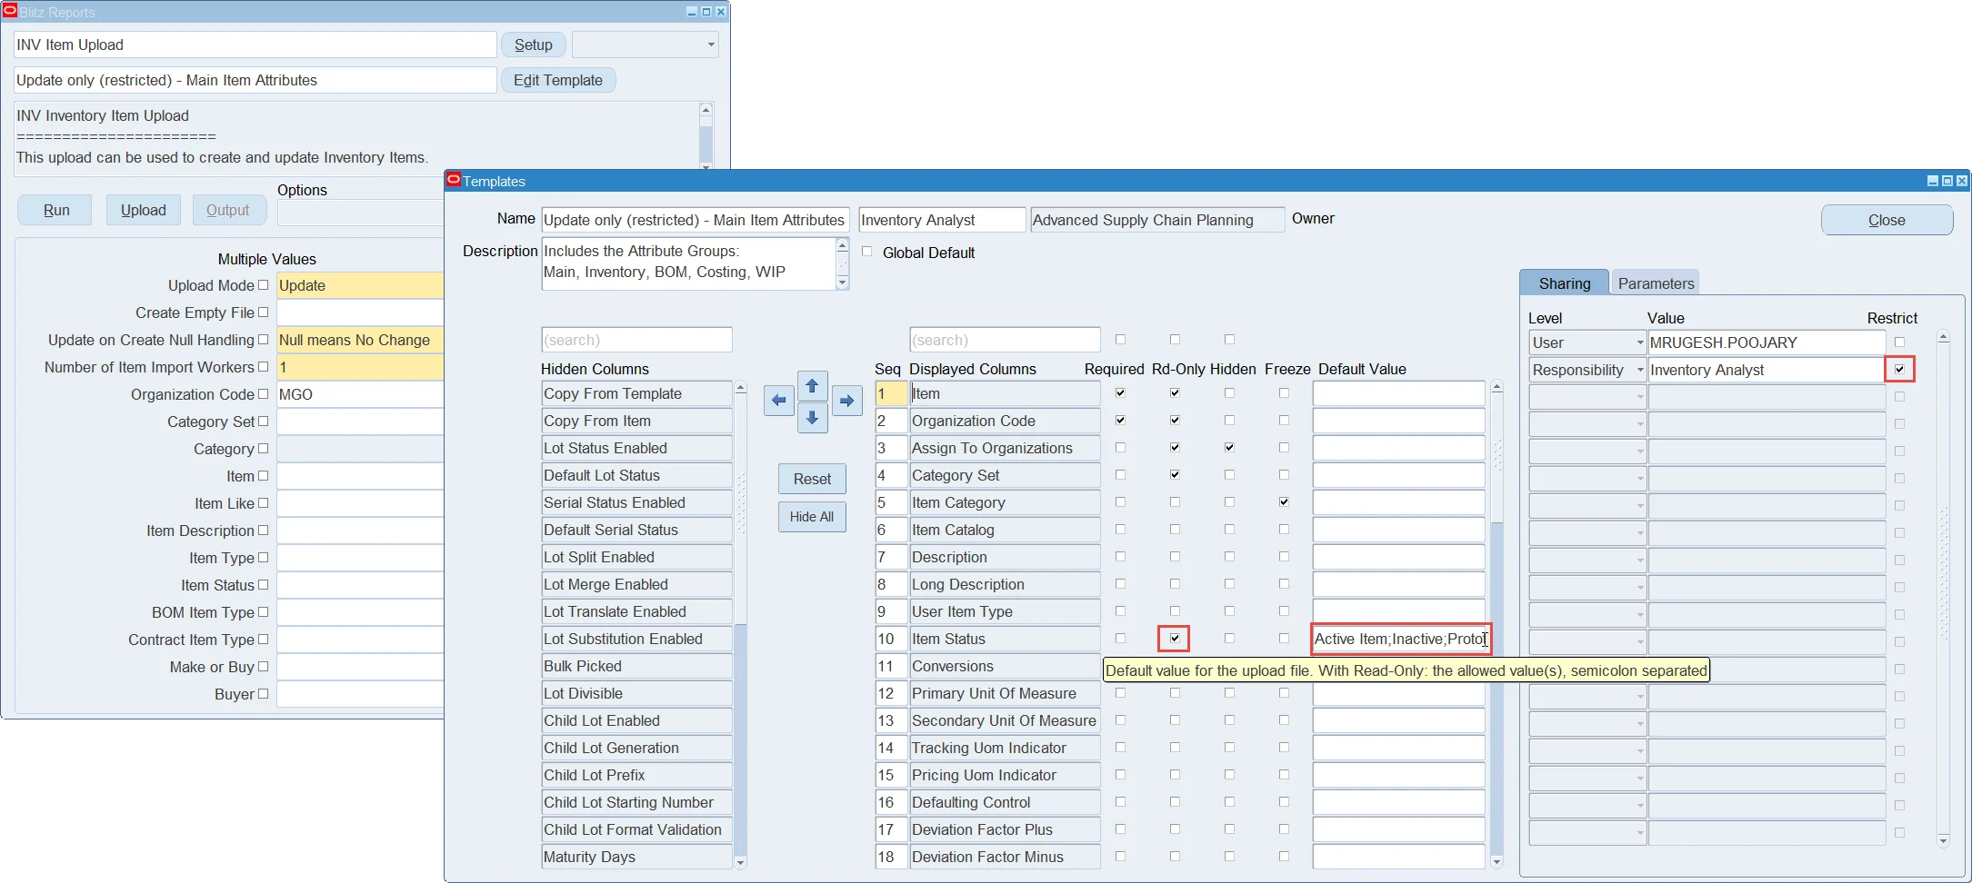This screenshot has width=1972, height=883.
Task: Move selected column right to displayed
Action: (x=846, y=401)
